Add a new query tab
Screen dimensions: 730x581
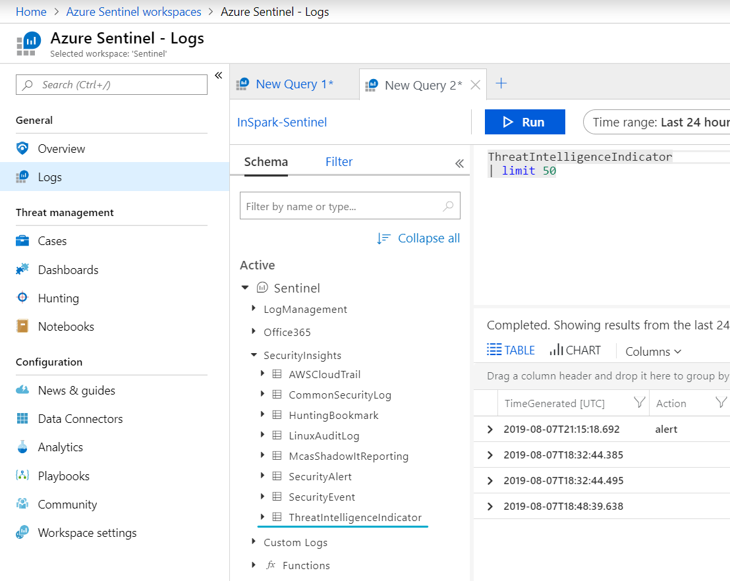pos(501,84)
